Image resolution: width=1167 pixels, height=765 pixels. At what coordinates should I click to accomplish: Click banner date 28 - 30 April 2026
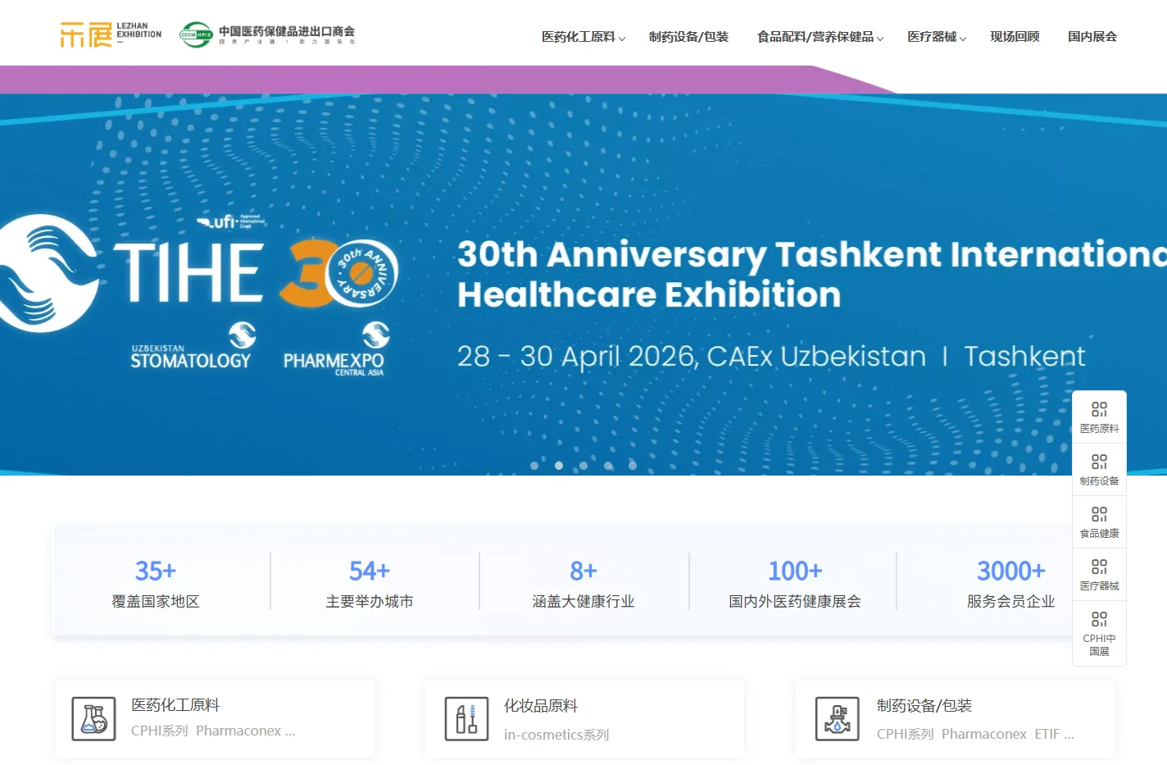[577, 357]
